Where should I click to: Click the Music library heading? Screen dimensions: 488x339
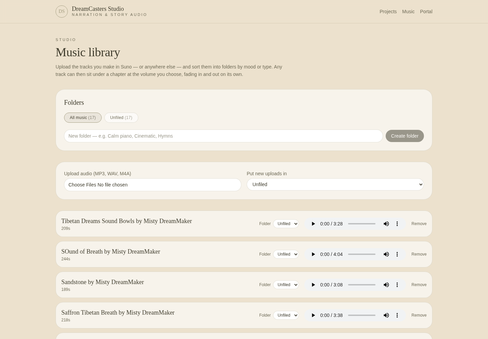88,52
